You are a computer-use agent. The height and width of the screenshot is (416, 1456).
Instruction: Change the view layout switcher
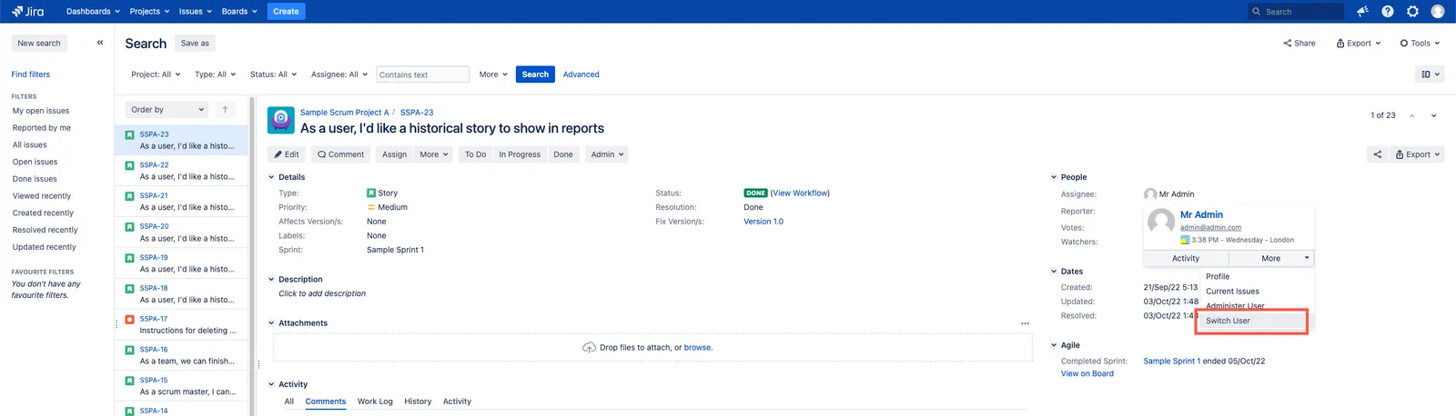click(x=1431, y=74)
